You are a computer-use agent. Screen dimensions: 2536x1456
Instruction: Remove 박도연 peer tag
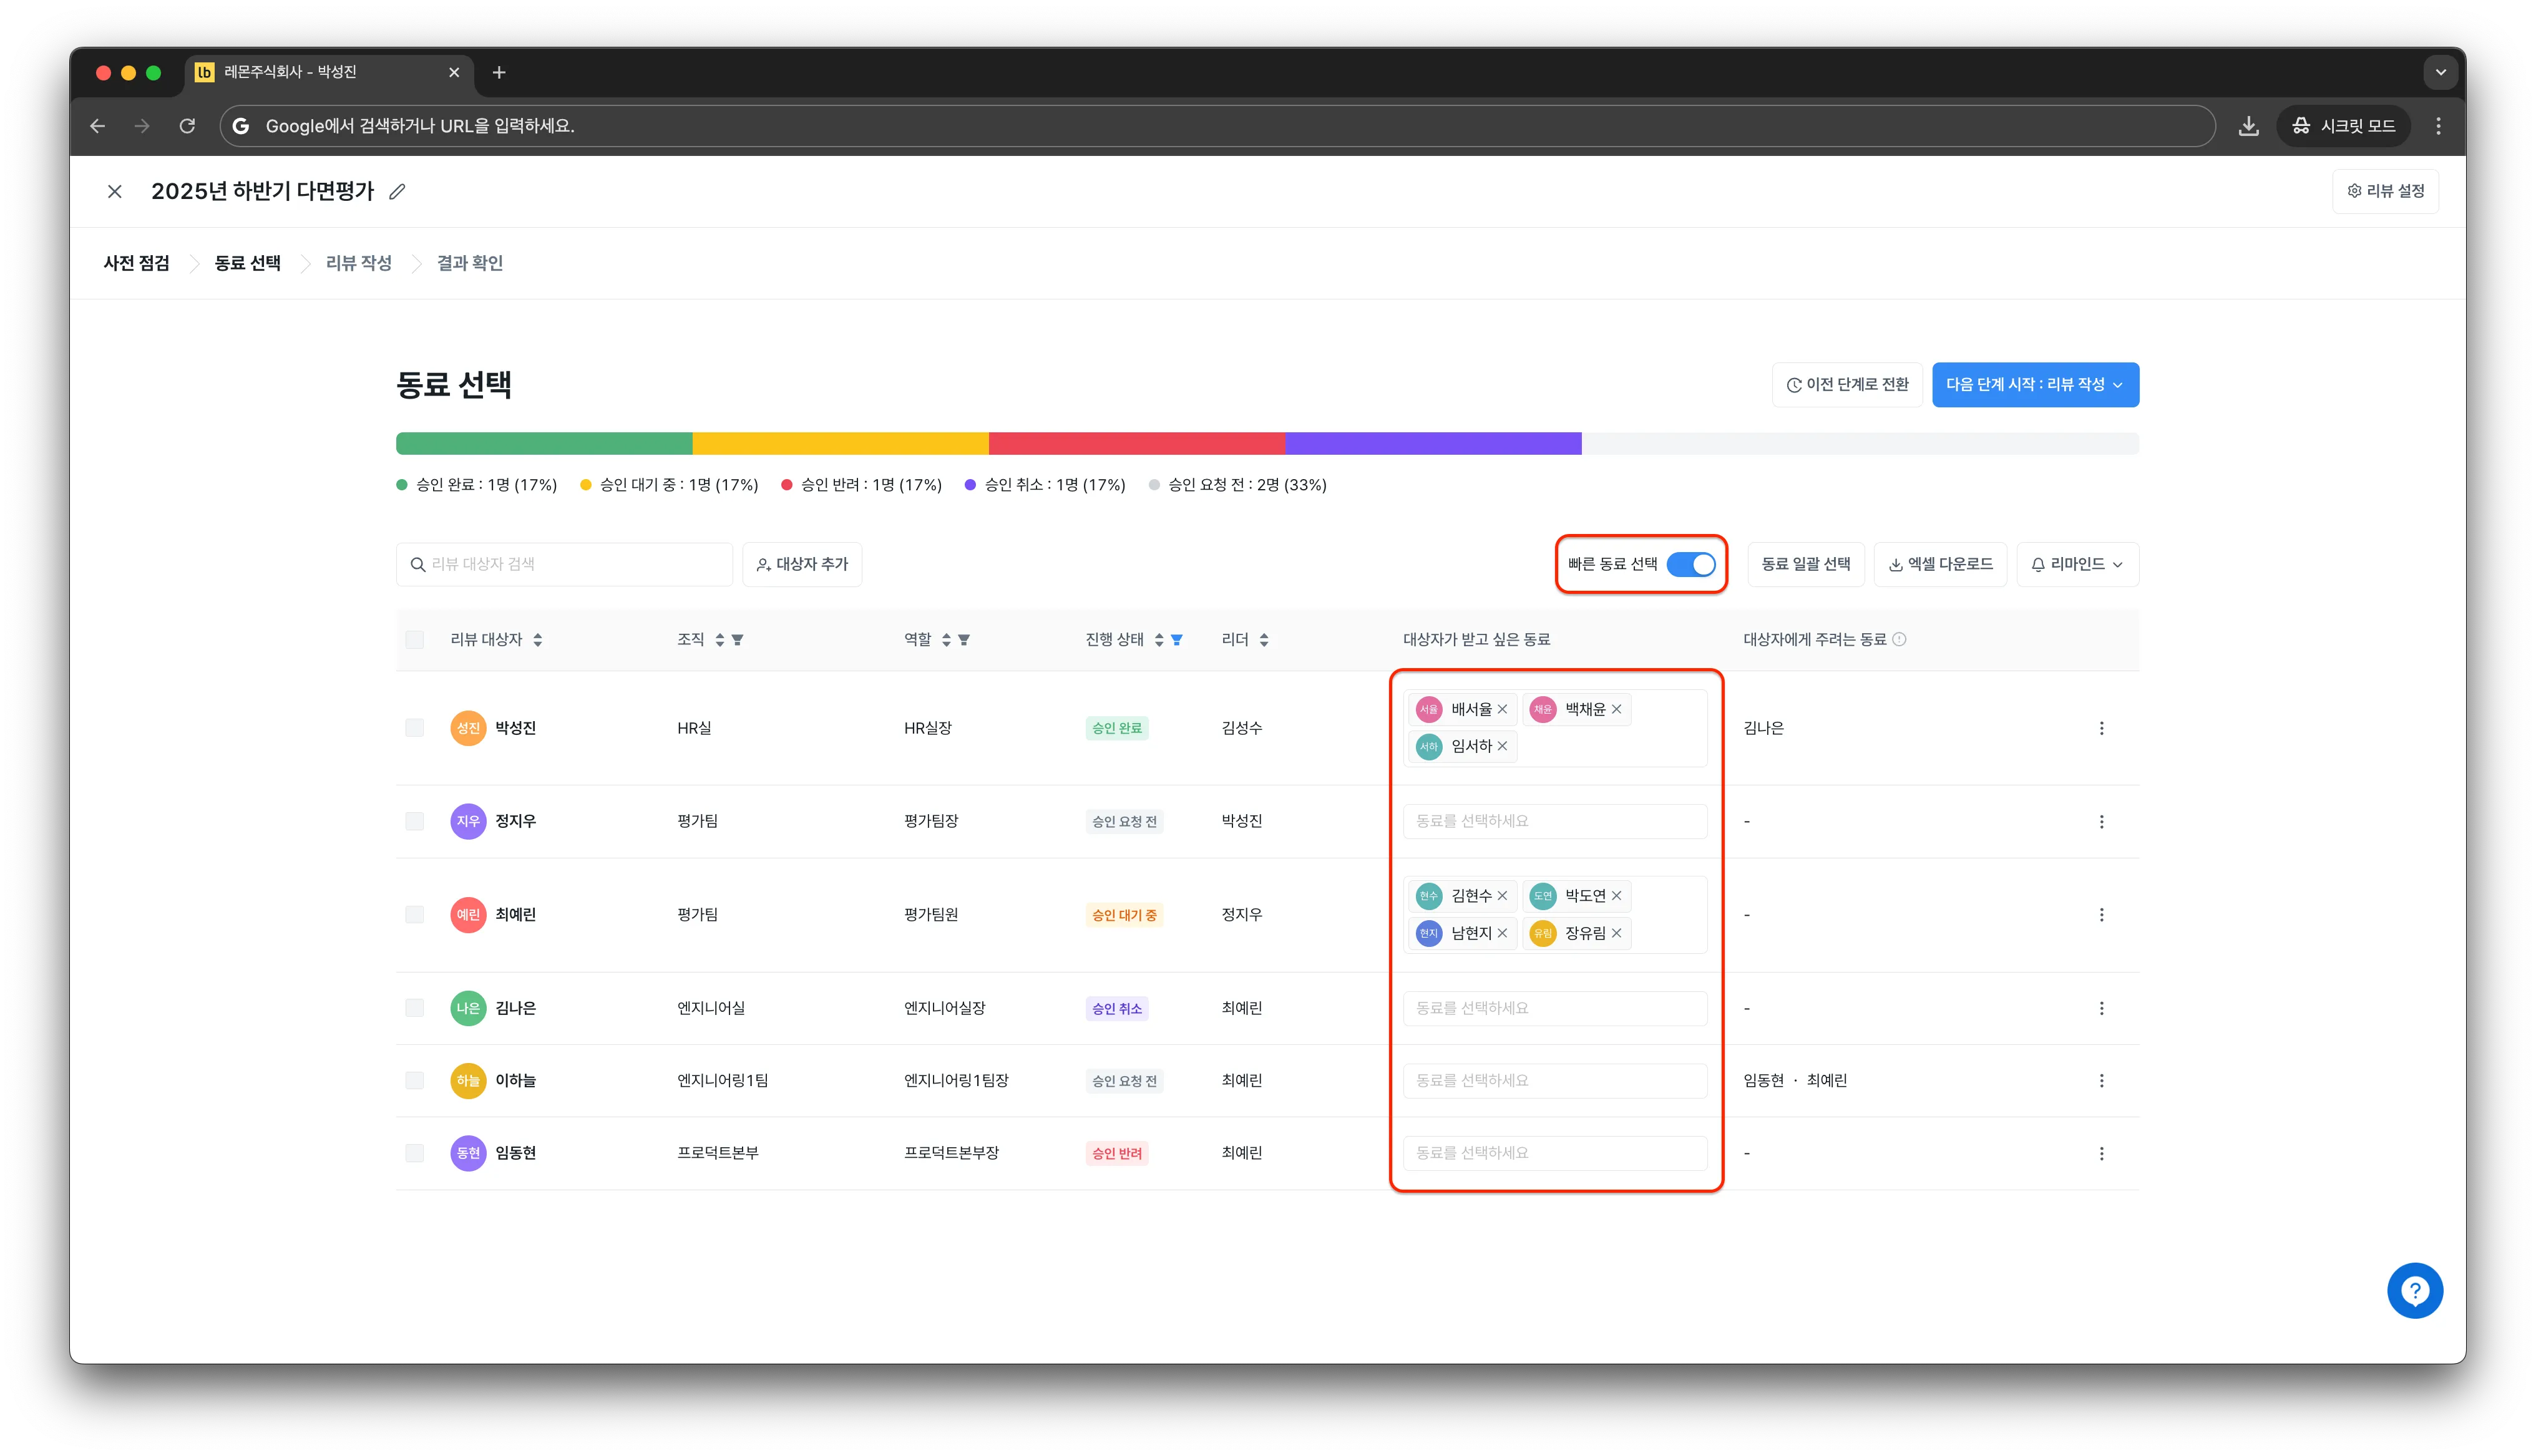pos(1616,896)
